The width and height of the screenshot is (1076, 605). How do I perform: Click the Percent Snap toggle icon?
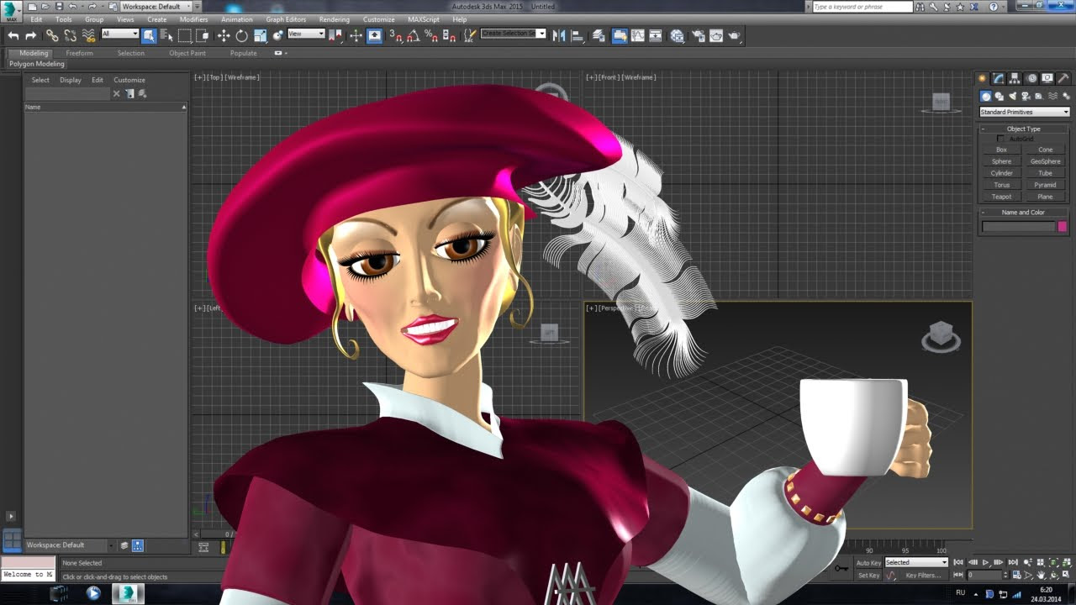point(431,35)
